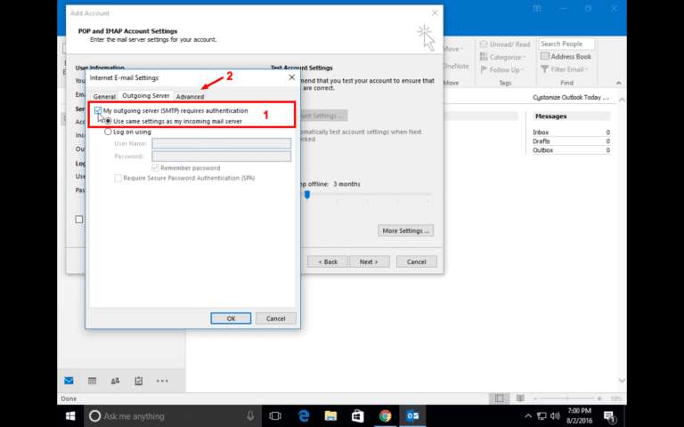
Task: Click the Search People field
Action: 566,44
